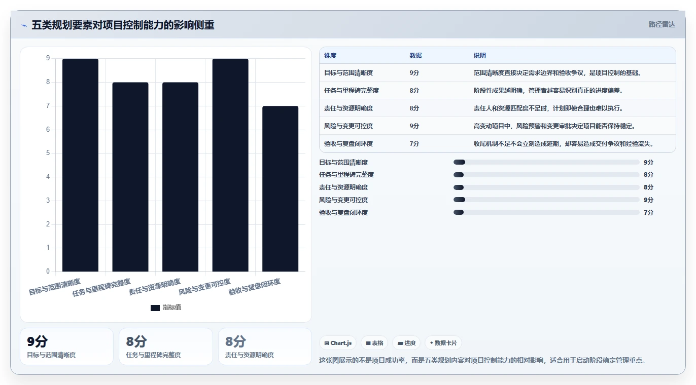The width and height of the screenshot is (696, 385).
Task: Click description starting 范围清晰度直接决定
Action: click(x=558, y=73)
